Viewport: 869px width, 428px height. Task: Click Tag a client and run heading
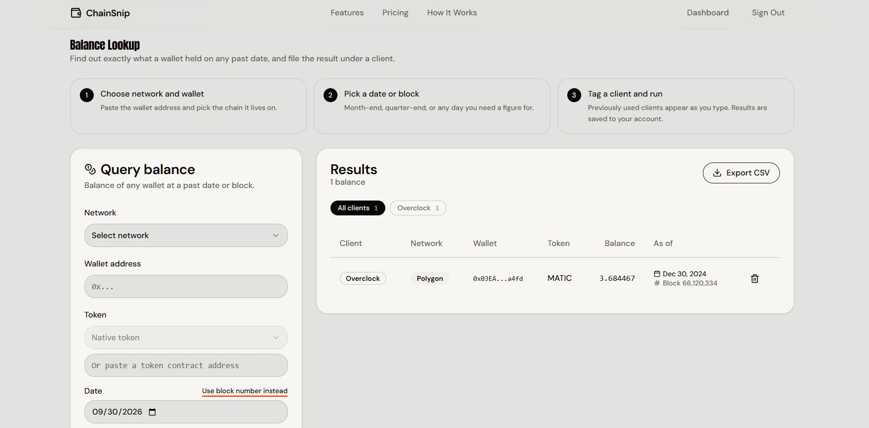point(625,94)
